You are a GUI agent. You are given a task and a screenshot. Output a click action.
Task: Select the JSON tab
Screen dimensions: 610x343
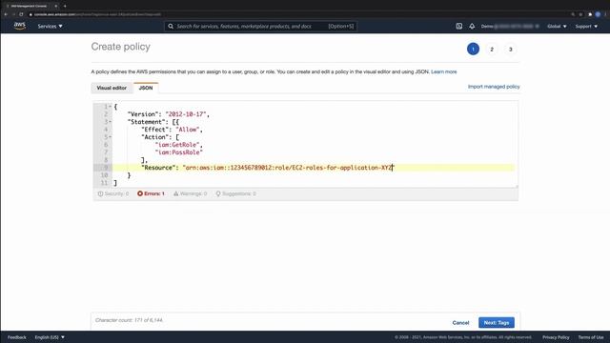(x=146, y=88)
